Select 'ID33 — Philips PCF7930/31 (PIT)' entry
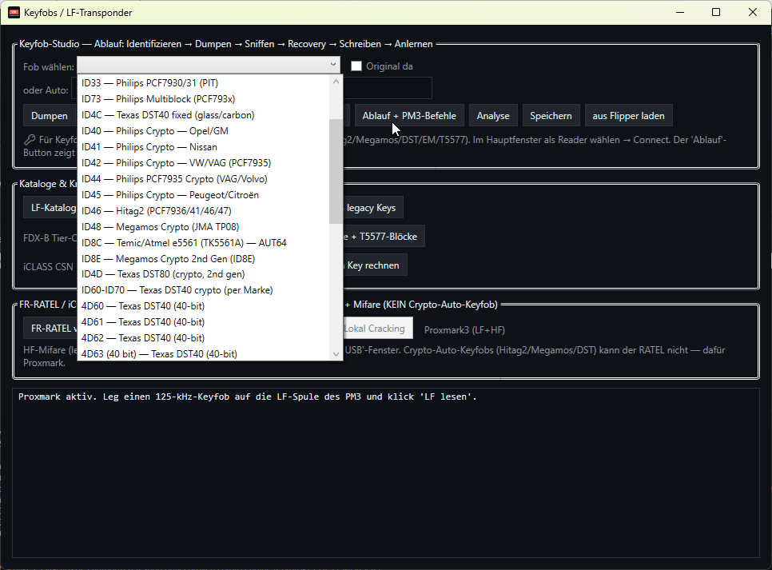This screenshot has height=570, width=772. tap(203, 83)
